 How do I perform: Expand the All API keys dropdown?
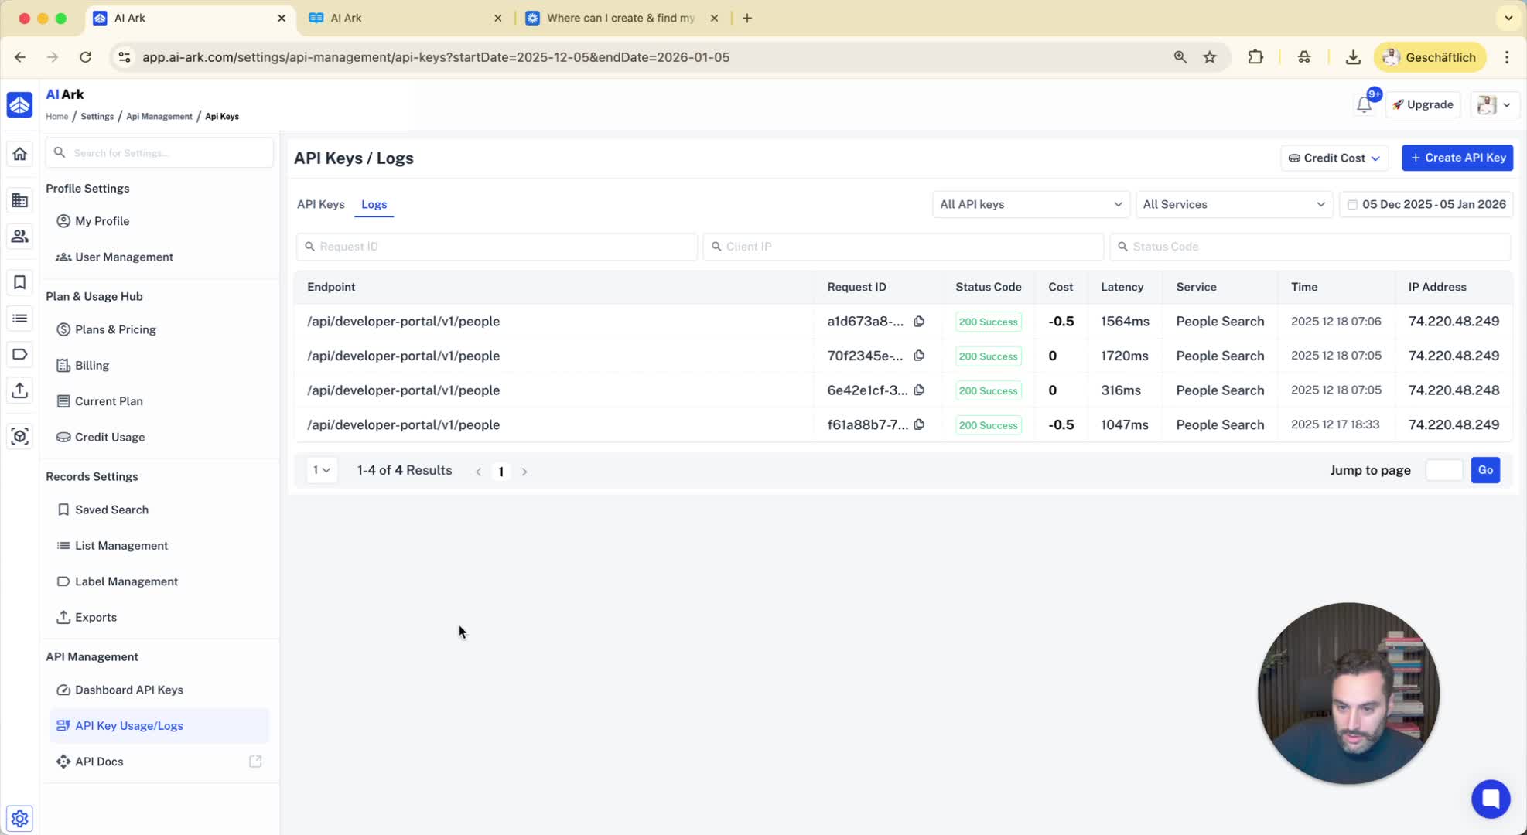tap(1030, 204)
